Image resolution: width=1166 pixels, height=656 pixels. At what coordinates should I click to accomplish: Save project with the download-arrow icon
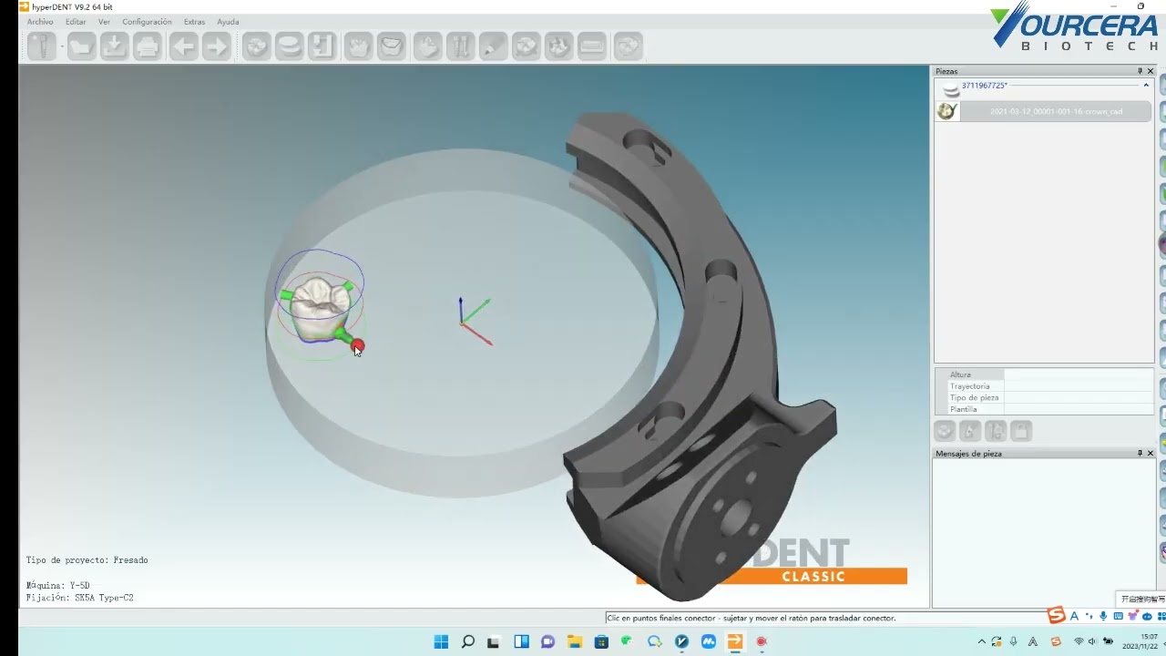coord(115,46)
